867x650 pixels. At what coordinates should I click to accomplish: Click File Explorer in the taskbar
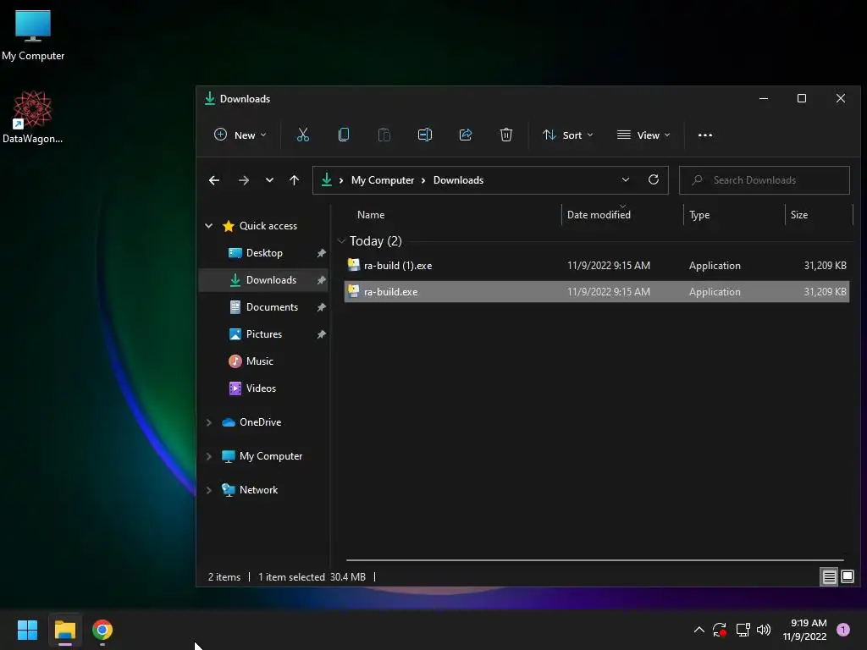(x=64, y=630)
